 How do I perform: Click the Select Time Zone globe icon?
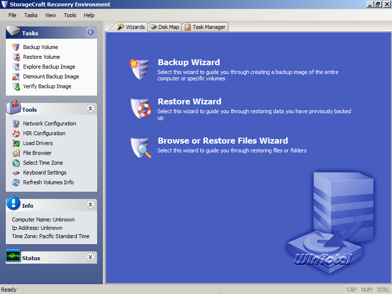click(16, 163)
